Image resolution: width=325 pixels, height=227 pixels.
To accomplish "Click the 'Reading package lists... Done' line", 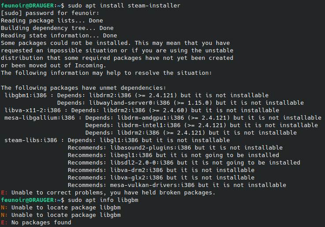I will point(52,21).
